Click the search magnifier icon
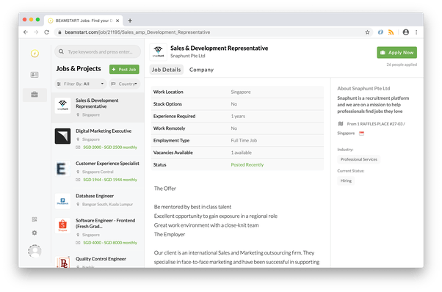 point(61,51)
